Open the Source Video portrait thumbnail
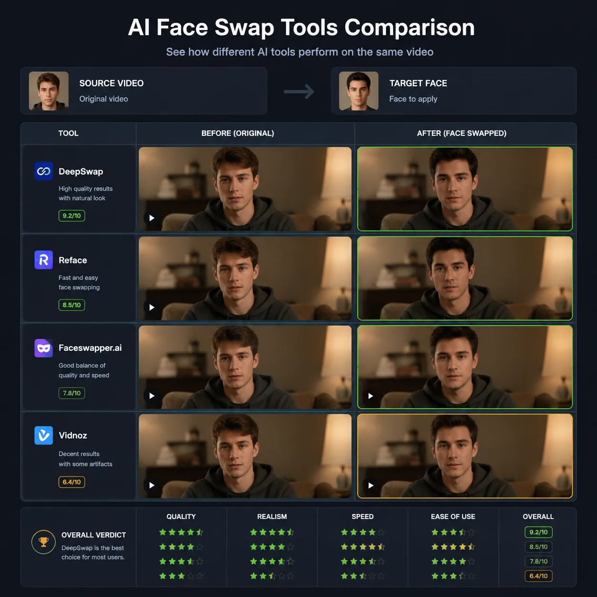This screenshot has width=597, height=597. pos(49,91)
